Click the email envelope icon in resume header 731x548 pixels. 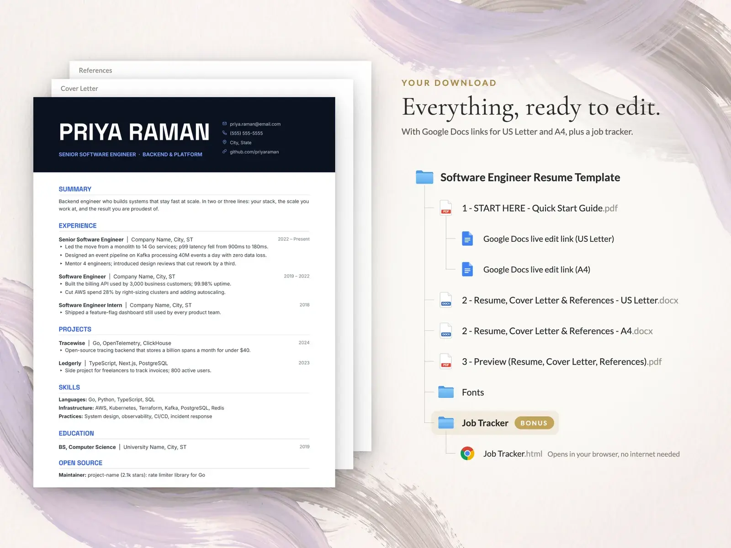click(224, 124)
